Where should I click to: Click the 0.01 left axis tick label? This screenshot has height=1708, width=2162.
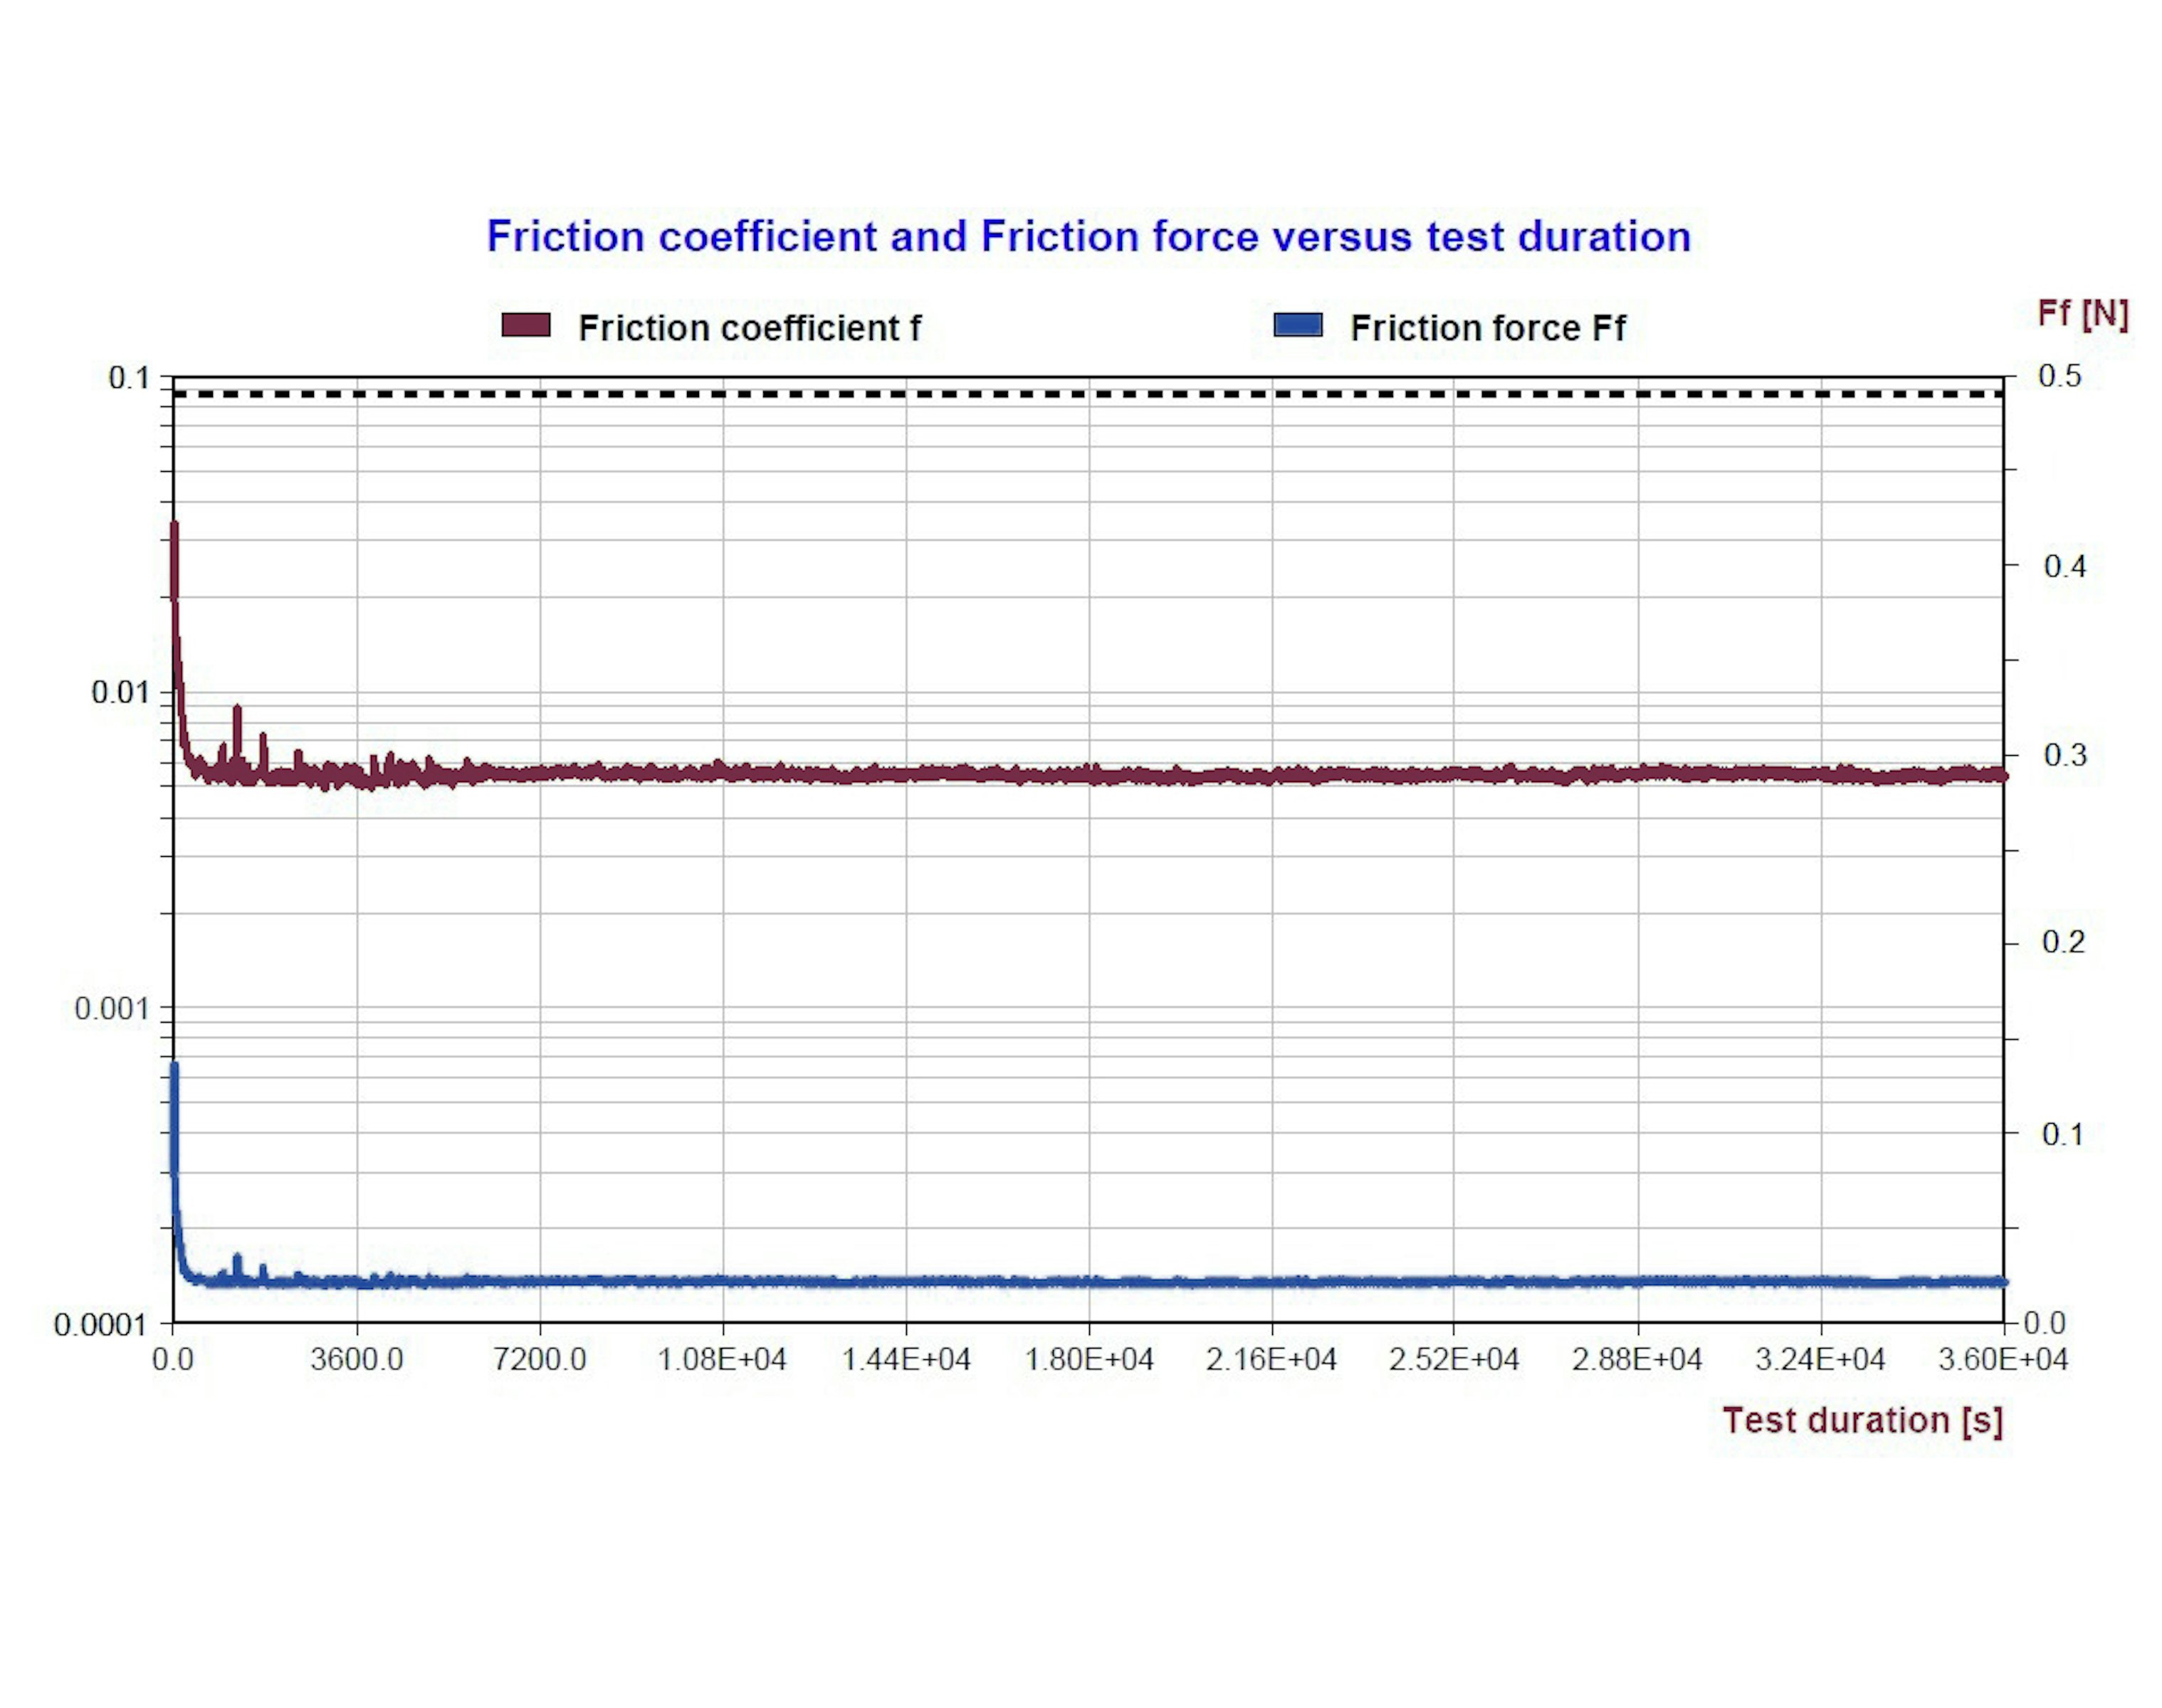pyautogui.click(x=119, y=692)
